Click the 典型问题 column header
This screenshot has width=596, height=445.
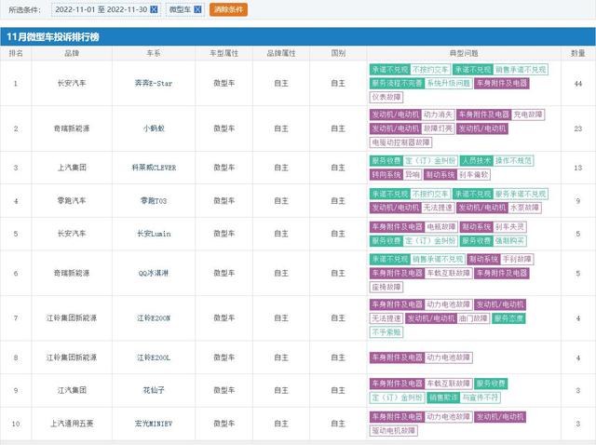point(464,53)
